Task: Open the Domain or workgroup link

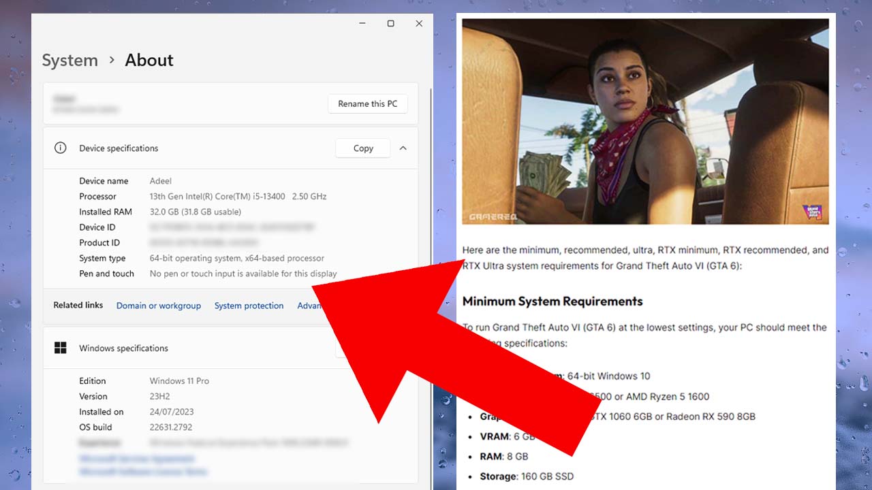Action: pyautogui.click(x=158, y=306)
